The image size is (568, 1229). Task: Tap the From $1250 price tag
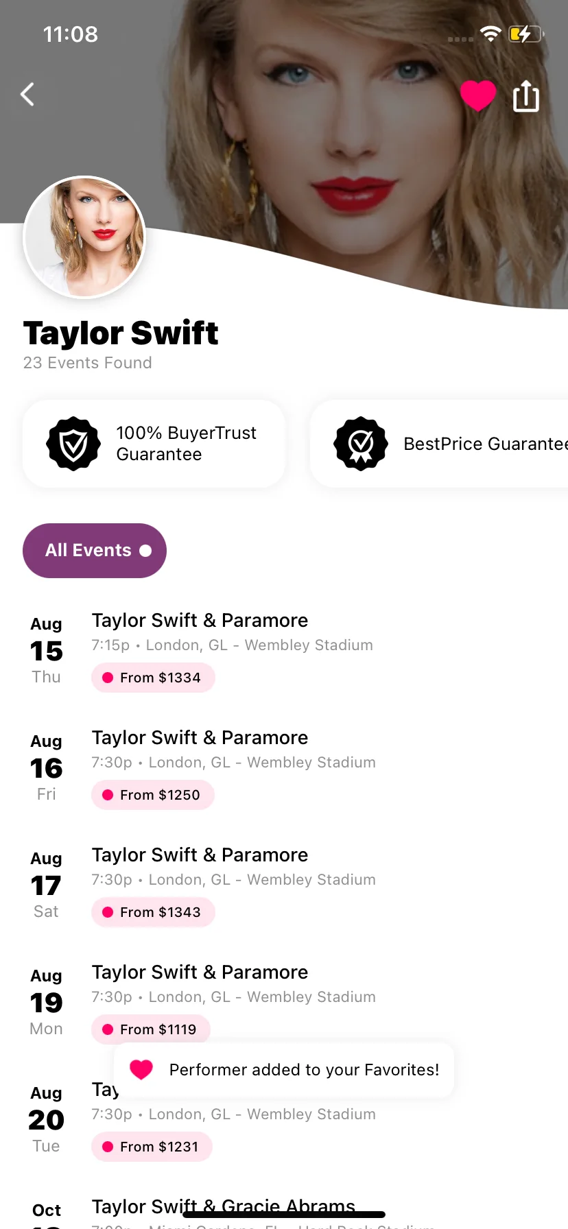pos(153,795)
